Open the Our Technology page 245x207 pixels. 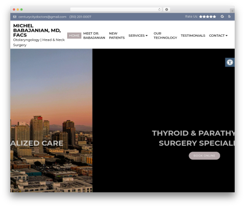(x=165, y=36)
